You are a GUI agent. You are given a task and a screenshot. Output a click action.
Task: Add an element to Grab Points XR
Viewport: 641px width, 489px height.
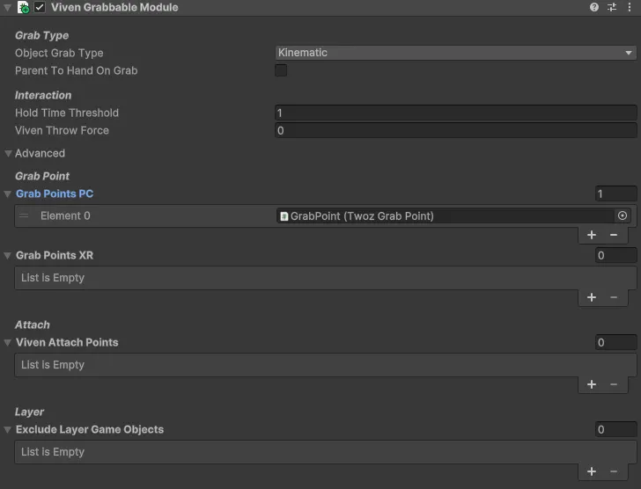point(592,297)
